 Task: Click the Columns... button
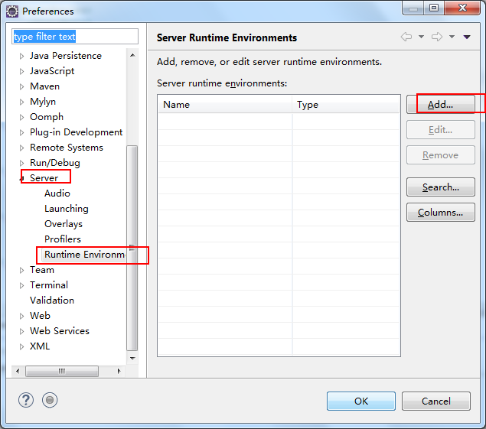(x=440, y=212)
